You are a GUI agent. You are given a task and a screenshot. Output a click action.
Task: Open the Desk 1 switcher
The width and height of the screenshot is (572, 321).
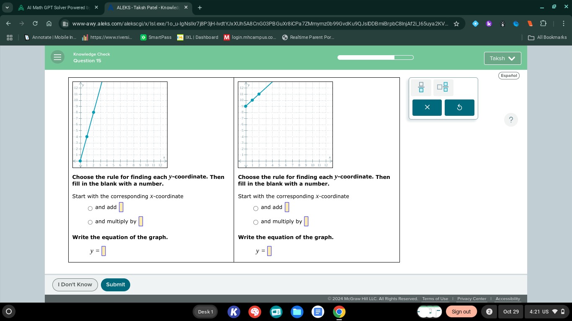point(206,312)
